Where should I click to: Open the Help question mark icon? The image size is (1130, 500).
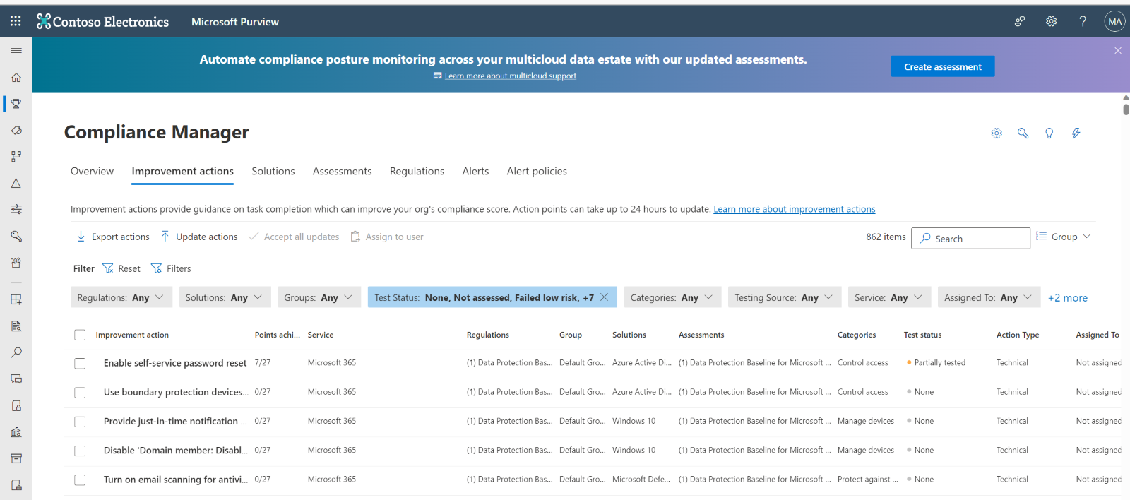(x=1083, y=21)
